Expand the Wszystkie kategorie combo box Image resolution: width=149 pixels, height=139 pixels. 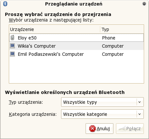(x=102, y=114)
